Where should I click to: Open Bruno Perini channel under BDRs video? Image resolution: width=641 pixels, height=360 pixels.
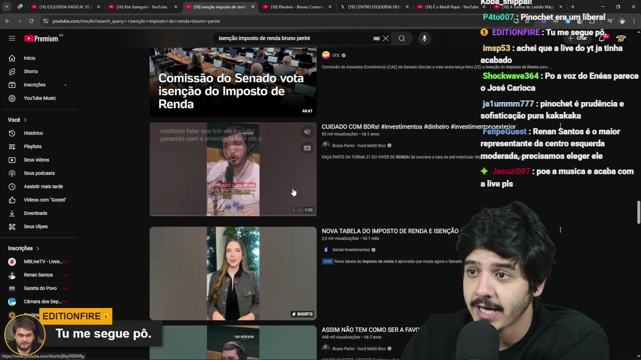(359, 145)
